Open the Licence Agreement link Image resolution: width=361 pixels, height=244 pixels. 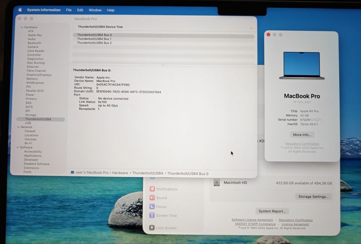click(295, 225)
